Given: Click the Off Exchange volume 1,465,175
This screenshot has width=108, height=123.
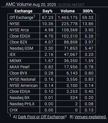Looking at the screenshot, I should (68, 17).
